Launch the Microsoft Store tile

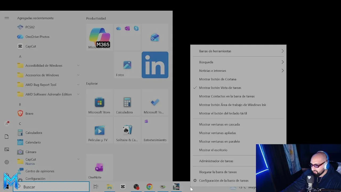tap(100, 102)
